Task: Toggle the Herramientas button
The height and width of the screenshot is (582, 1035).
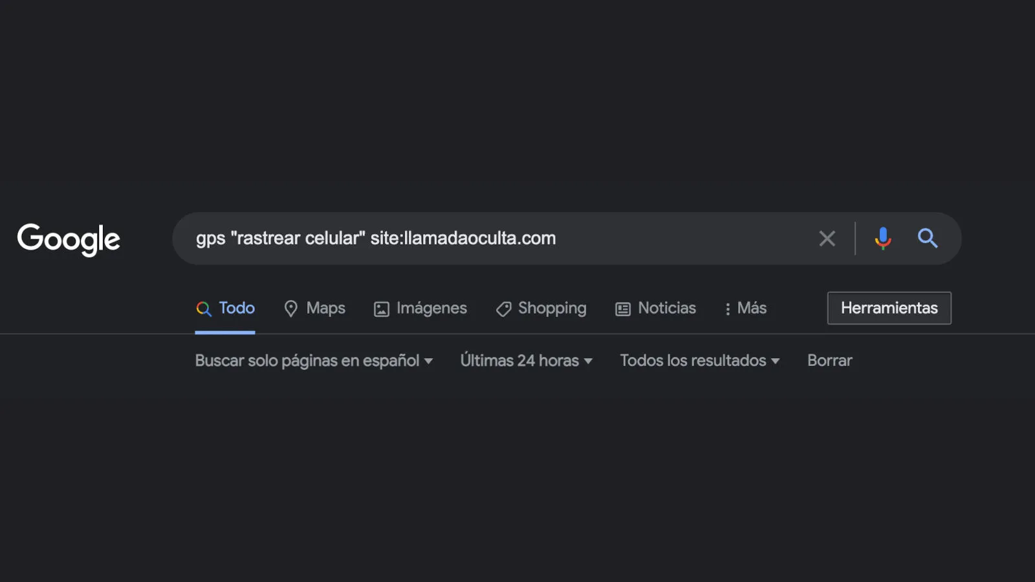Action: click(889, 308)
